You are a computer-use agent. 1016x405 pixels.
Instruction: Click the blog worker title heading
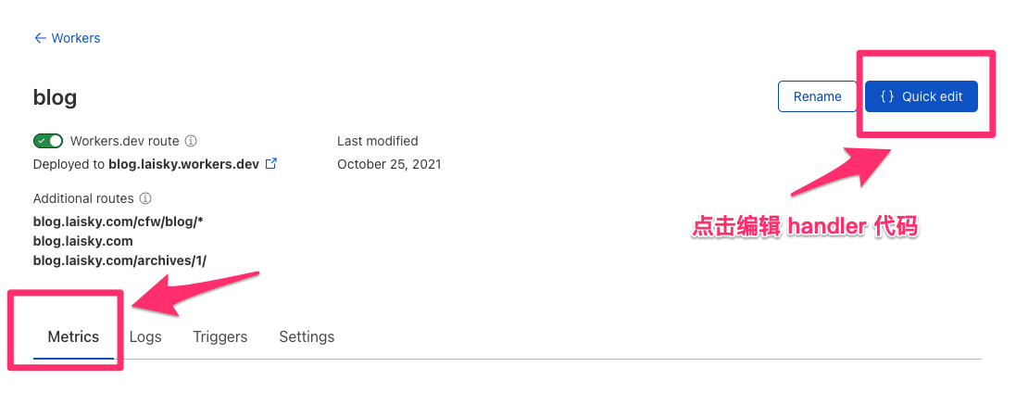55,97
